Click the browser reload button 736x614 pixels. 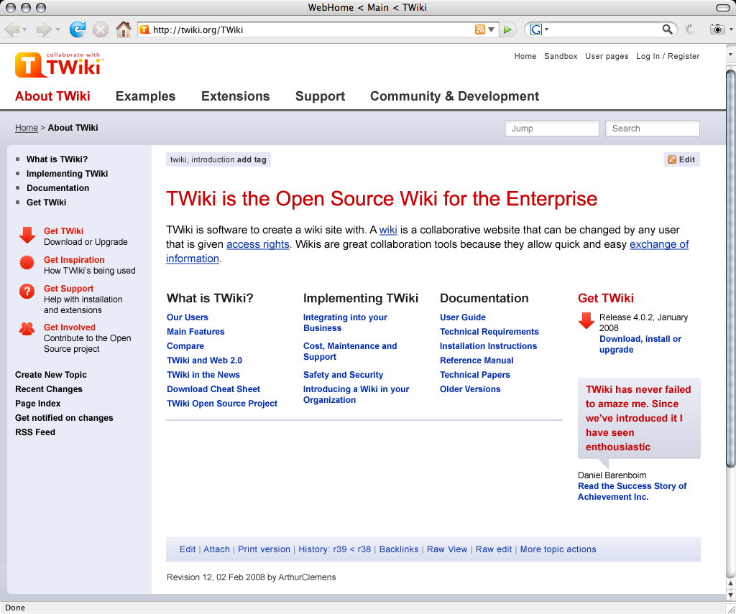click(x=77, y=29)
